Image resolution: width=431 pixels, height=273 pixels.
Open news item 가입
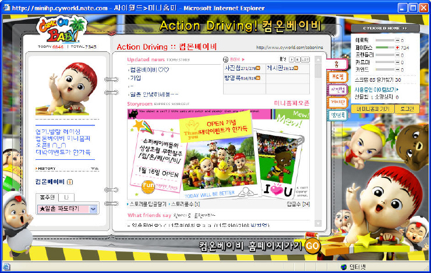coord(135,78)
